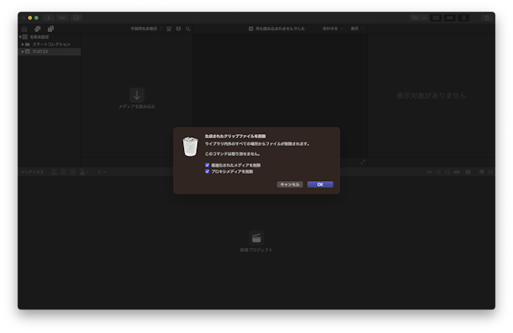The height and width of the screenshot is (333, 513).
Task: Open the dropdown arrow next to extensions icon
Action: (424, 18)
